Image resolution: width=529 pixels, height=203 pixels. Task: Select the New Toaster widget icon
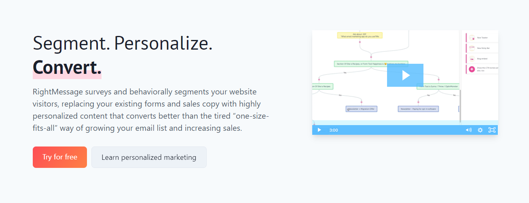pyautogui.click(x=471, y=38)
